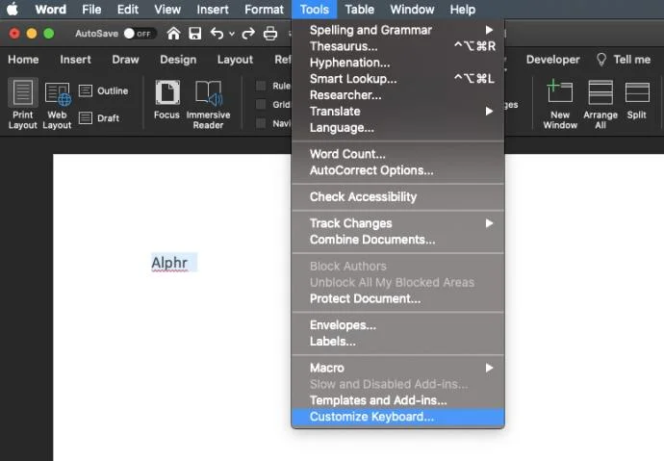
Task: Open the Format menu
Action: pyautogui.click(x=264, y=10)
